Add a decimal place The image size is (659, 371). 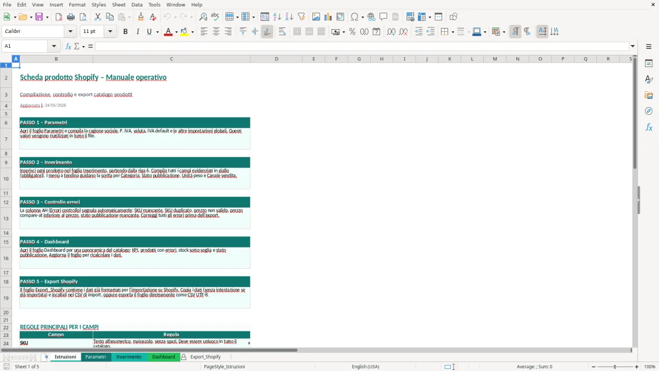391,32
